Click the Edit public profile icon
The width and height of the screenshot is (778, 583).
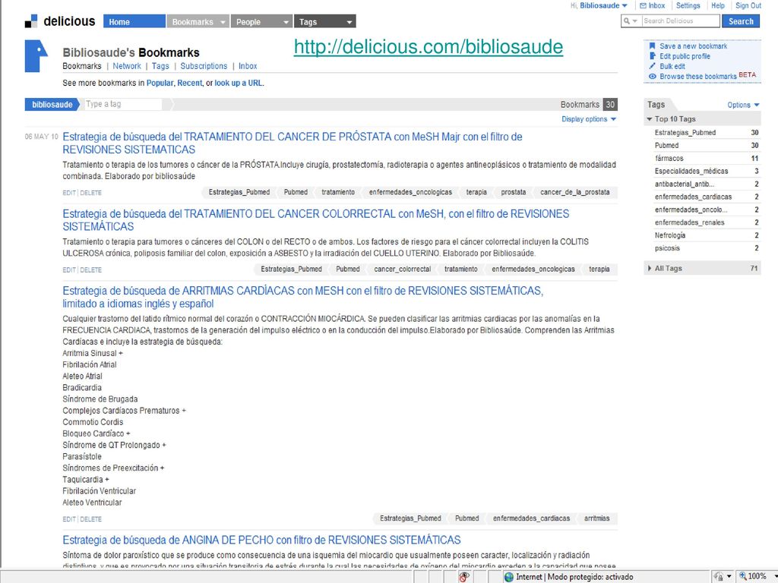coord(653,56)
